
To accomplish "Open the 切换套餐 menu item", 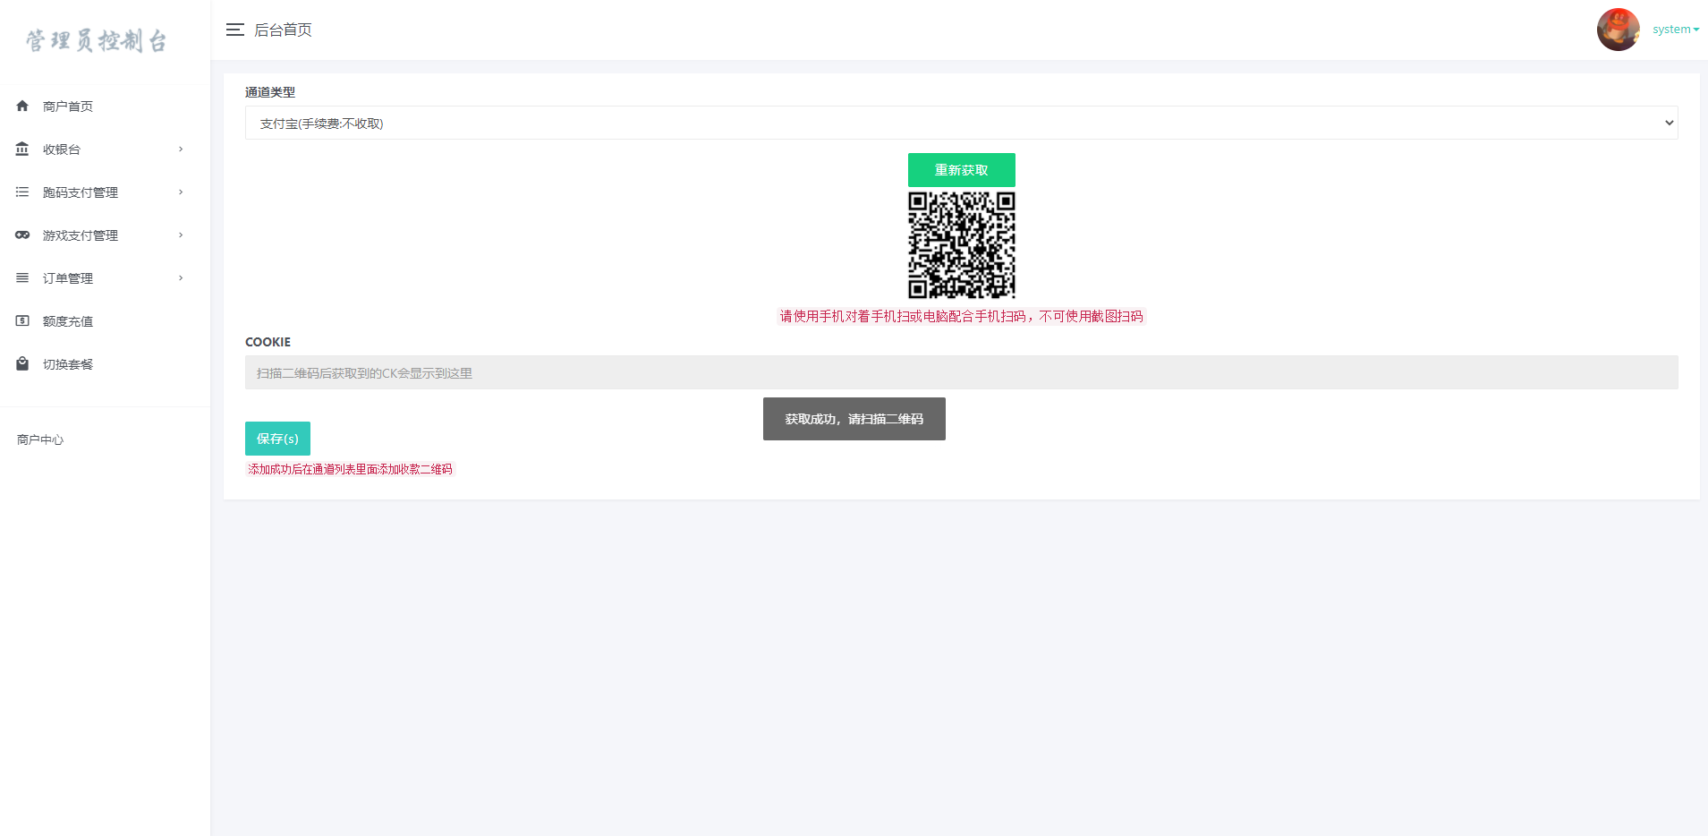I will (68, 364).
